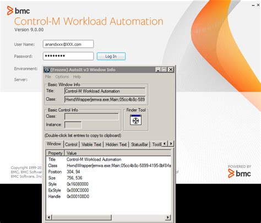Screen dimensions: 261x223
Task: Close the Control-M login window
Action: (x=258, y=5)
